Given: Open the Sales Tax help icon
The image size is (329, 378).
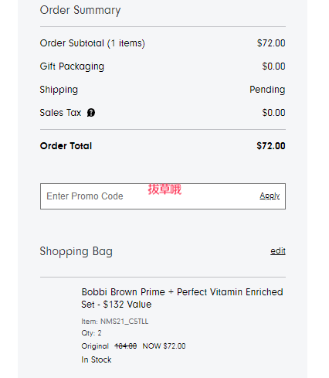Looking at the screenshot, I should pos(91,113).
